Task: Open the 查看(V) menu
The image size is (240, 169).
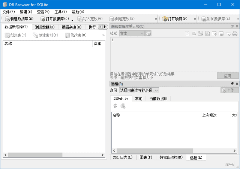Action: point(43,12)
